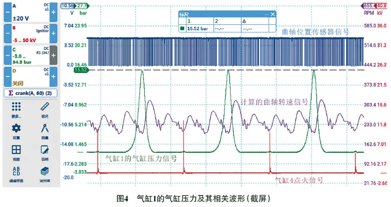Screen dimensions: 391x207
Task: Click the RPM axis unit label
Action: pyautogui.click(x=369, y=13)
